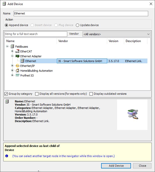Click the Ethernet device icon in tree
The height and width of the screenshot is (172, 155).
coord(22,61)
